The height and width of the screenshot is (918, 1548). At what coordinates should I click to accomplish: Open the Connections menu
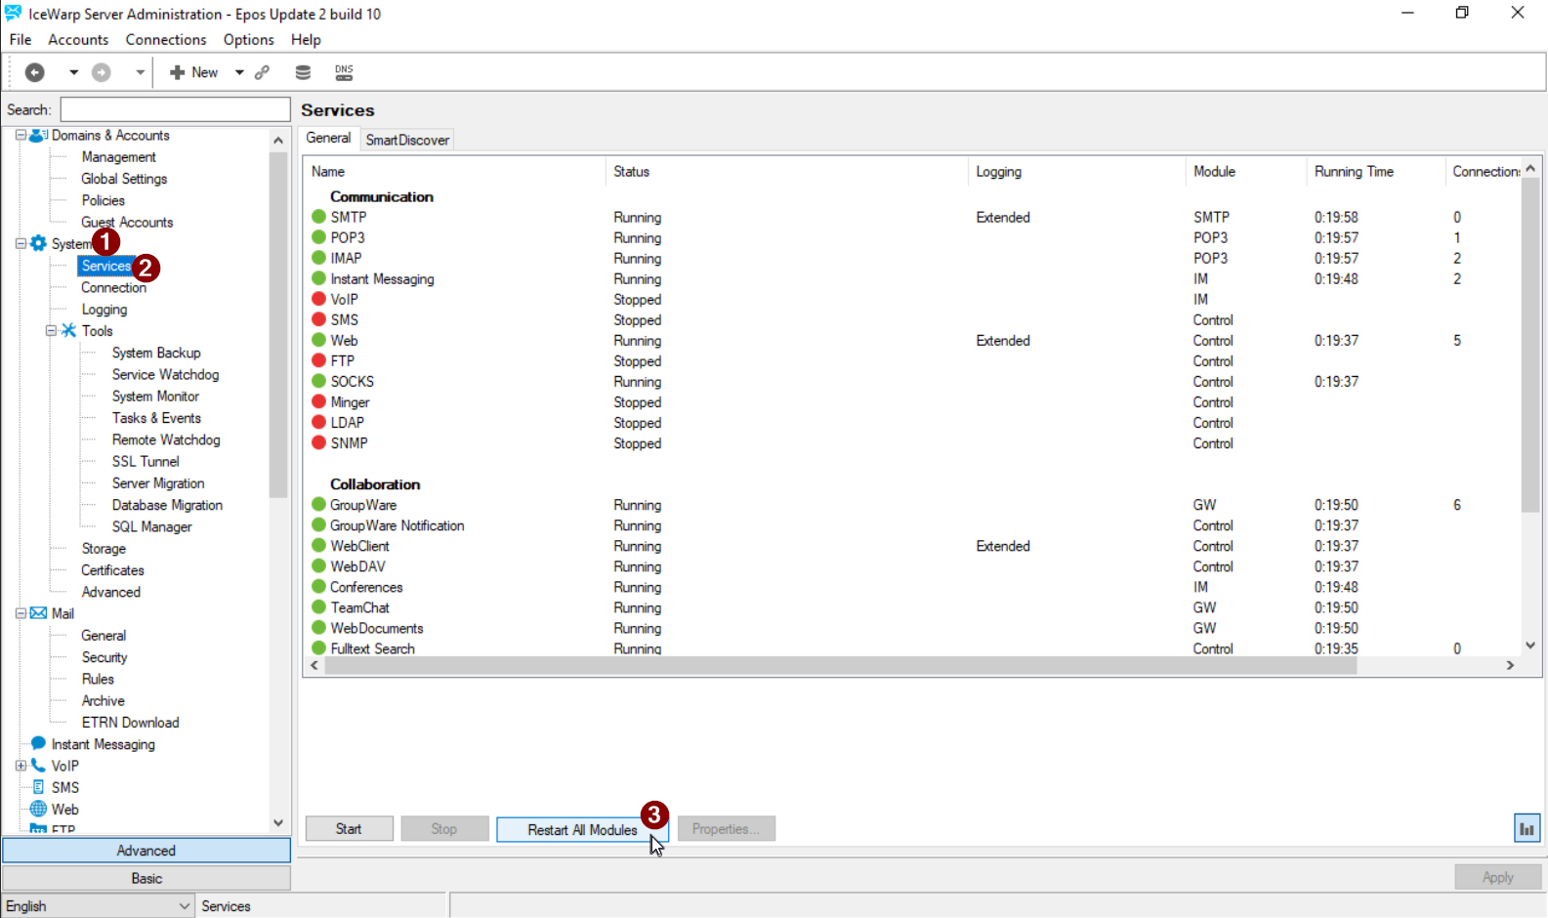165,40
